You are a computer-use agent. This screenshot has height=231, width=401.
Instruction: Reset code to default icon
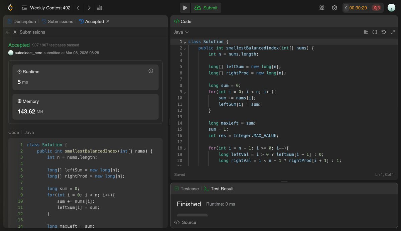pos(384,32)
